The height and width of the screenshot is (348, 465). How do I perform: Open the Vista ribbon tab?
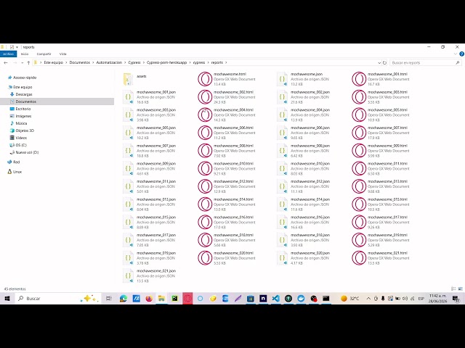[x=63, y=54]
